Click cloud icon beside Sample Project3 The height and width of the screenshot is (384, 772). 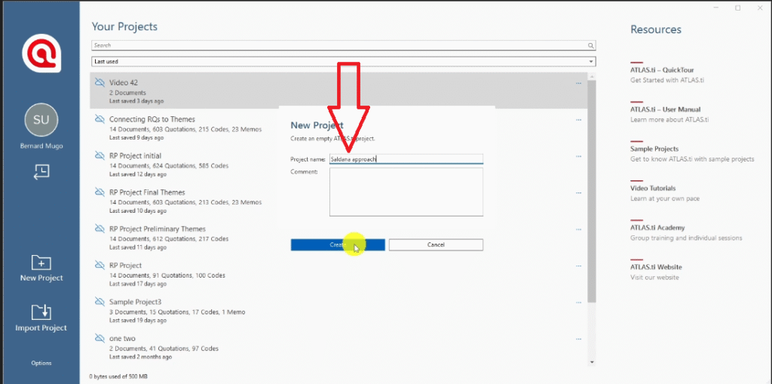tap(99, 302)
